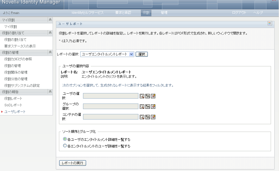Click eraser icon to clear ユーザの選択
The height and width of the screenshot is (171, 279).
coord(153,96)
